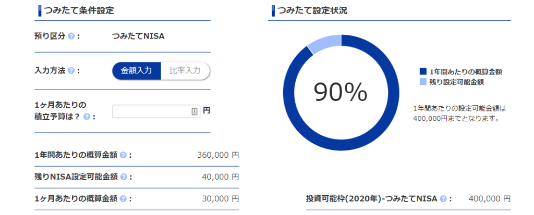Open help icon beside 1ヶ月あたりの概算金額

[123, 199]
